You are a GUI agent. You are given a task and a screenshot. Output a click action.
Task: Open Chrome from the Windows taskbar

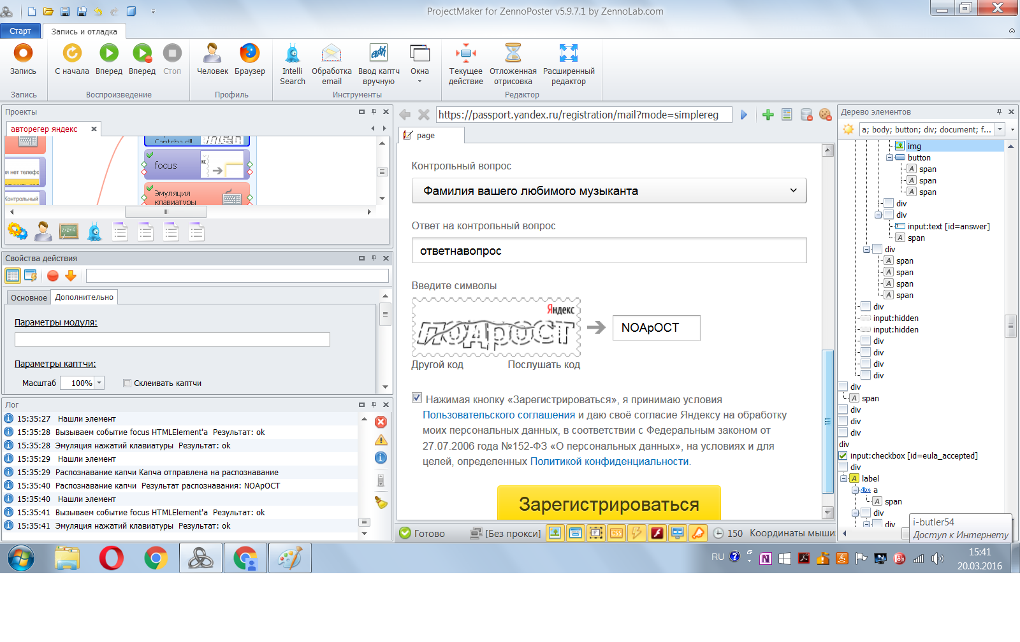(x=156, y=559)
